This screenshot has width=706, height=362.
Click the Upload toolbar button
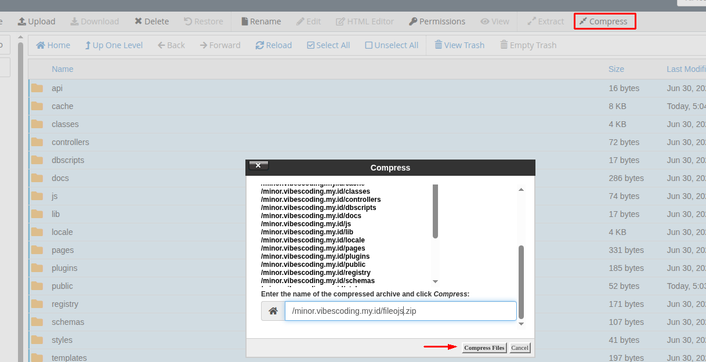click(x=37, y=21)
